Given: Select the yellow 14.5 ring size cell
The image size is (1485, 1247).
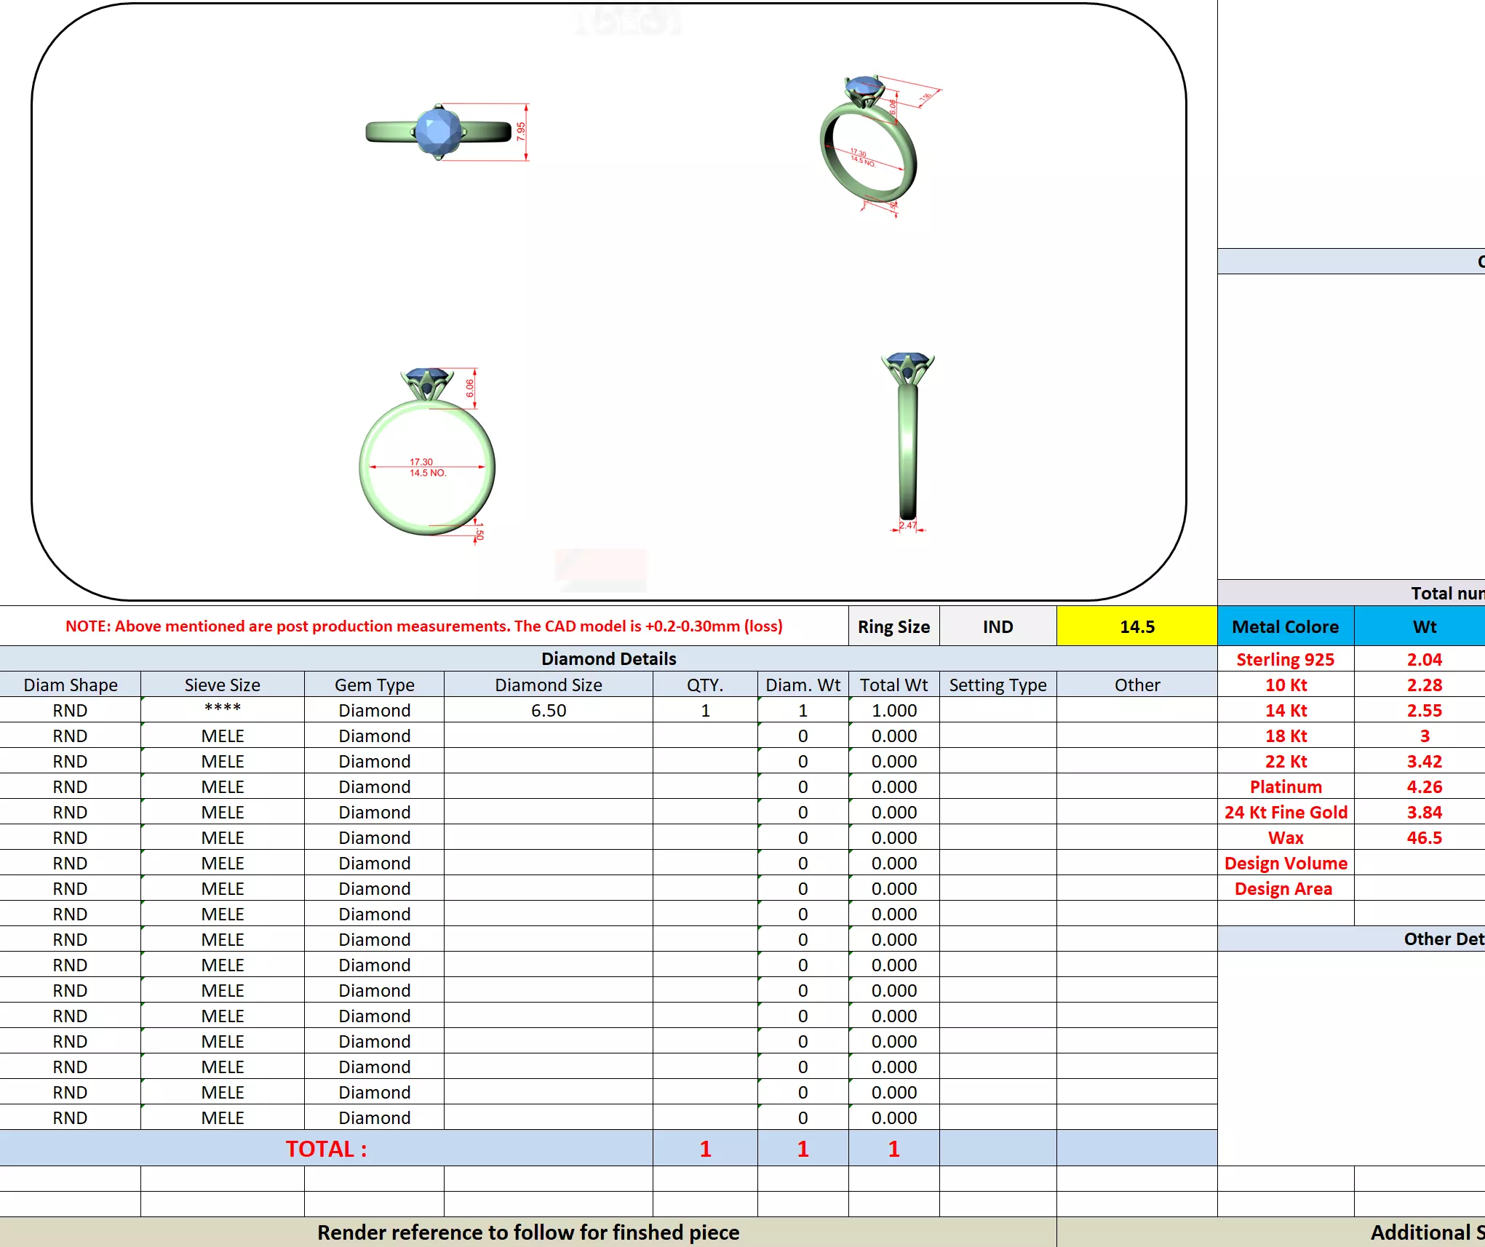Looking at the screenshot, I should coord(1136,626).
